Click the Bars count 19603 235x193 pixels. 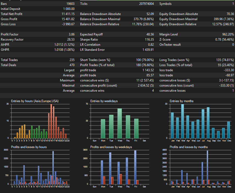point(70,4)
